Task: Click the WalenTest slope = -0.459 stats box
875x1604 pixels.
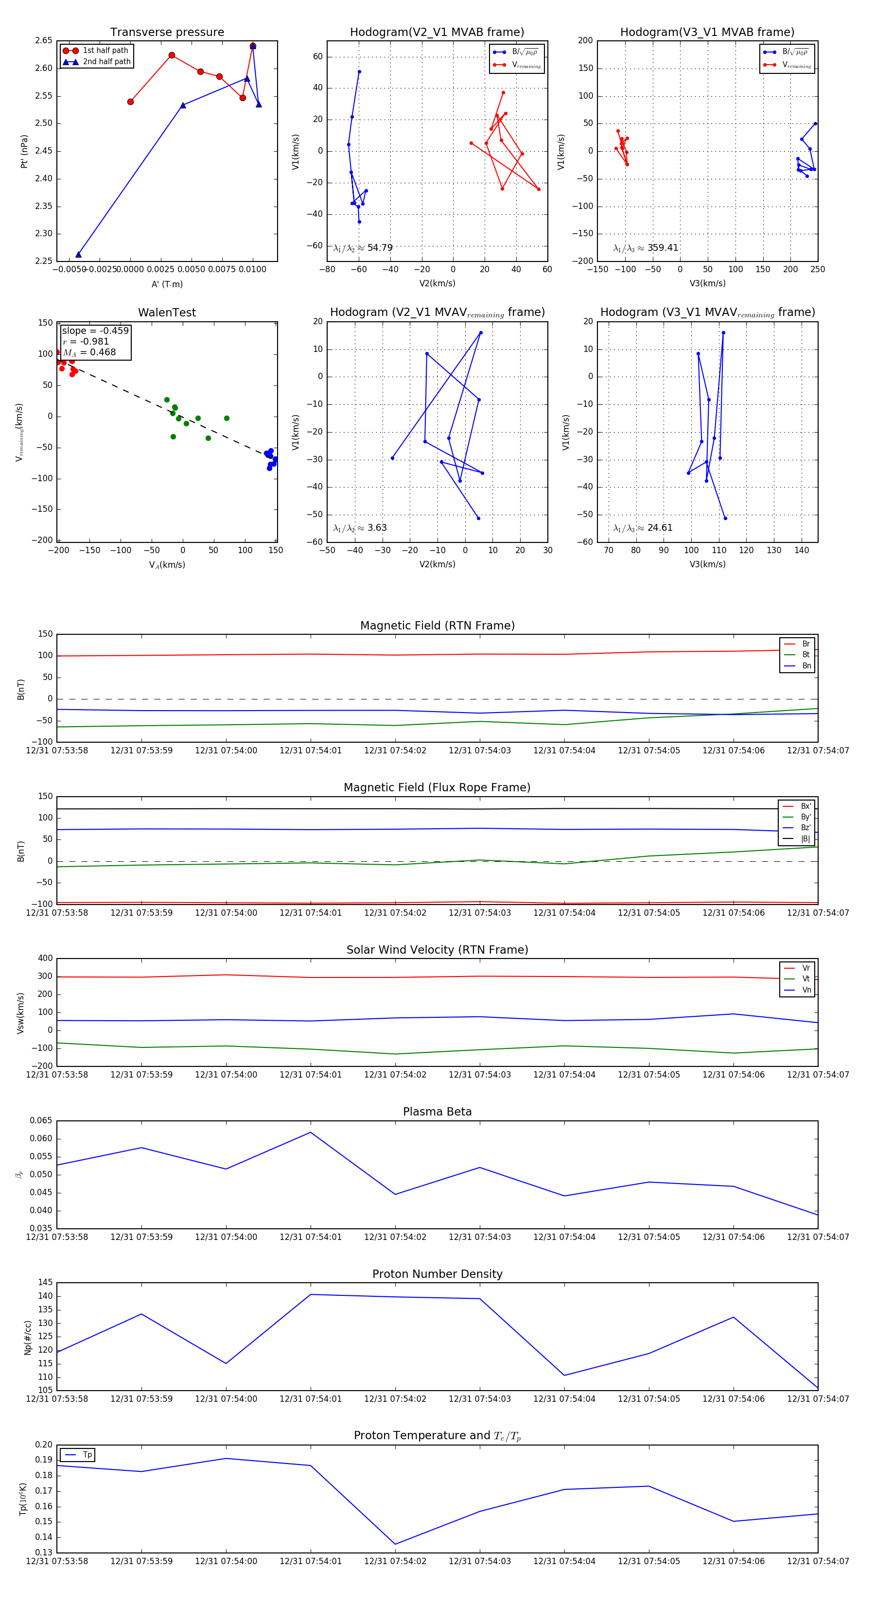Action: click(x=95, y=341)
